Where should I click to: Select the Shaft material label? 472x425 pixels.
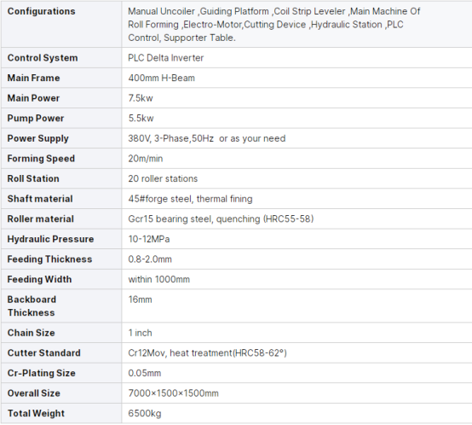click(40, 199)
